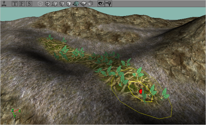Toggle the eye show-flags button

click(101, 4)
